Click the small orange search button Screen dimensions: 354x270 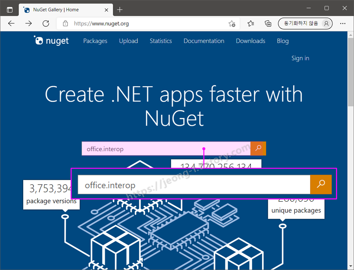point(258,148)
